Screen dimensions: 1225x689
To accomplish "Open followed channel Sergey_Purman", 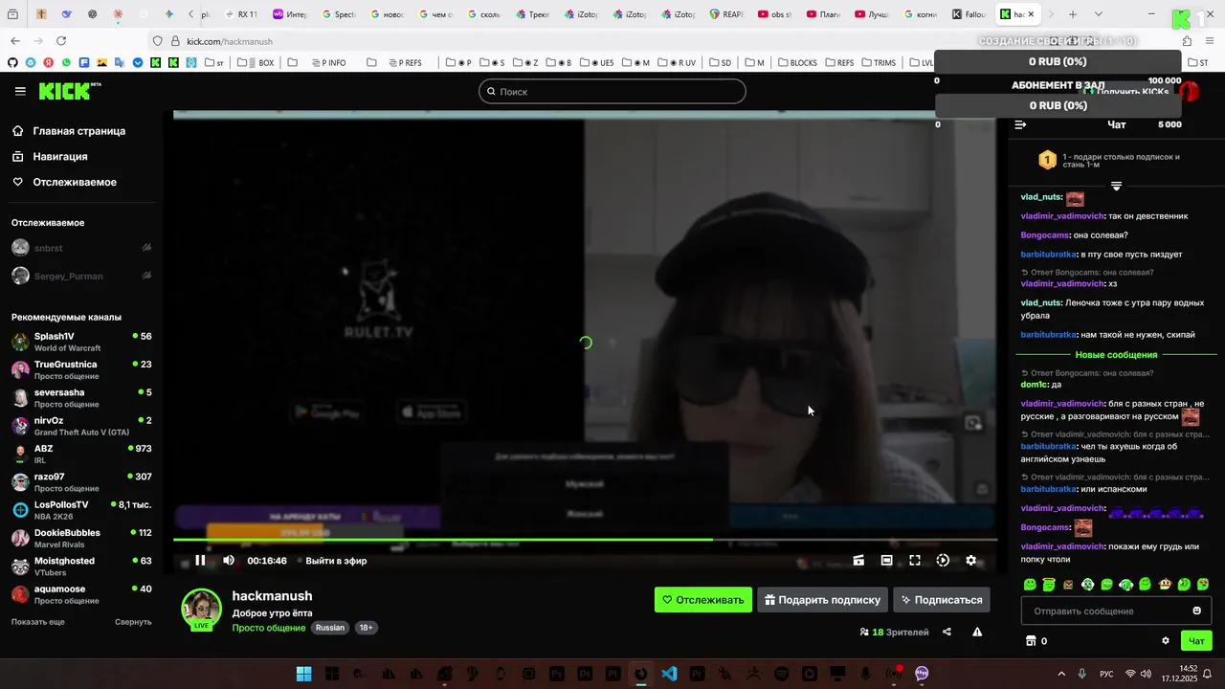I will tap(81, 276).
